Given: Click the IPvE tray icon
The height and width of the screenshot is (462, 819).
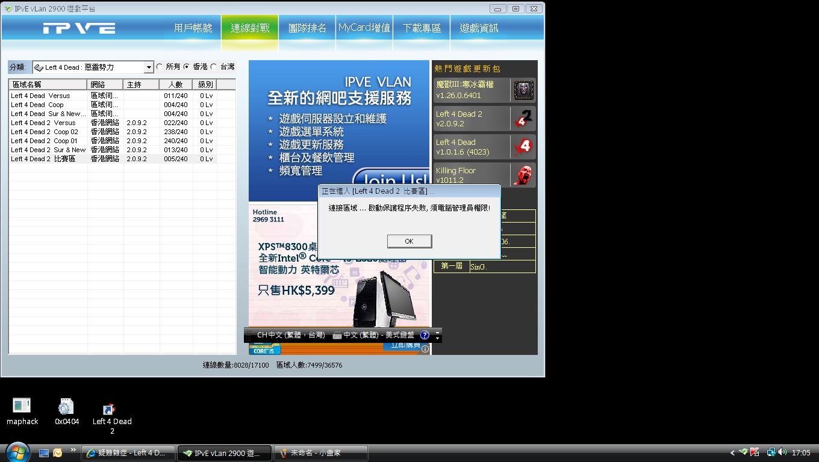Looking at the screenshot, I should (744, 452).
